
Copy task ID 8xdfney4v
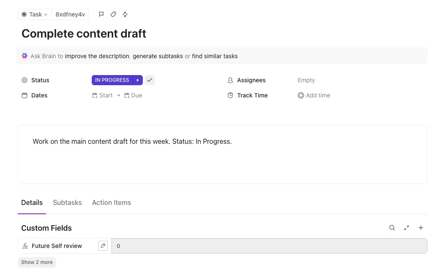click(x=70, y=14)
